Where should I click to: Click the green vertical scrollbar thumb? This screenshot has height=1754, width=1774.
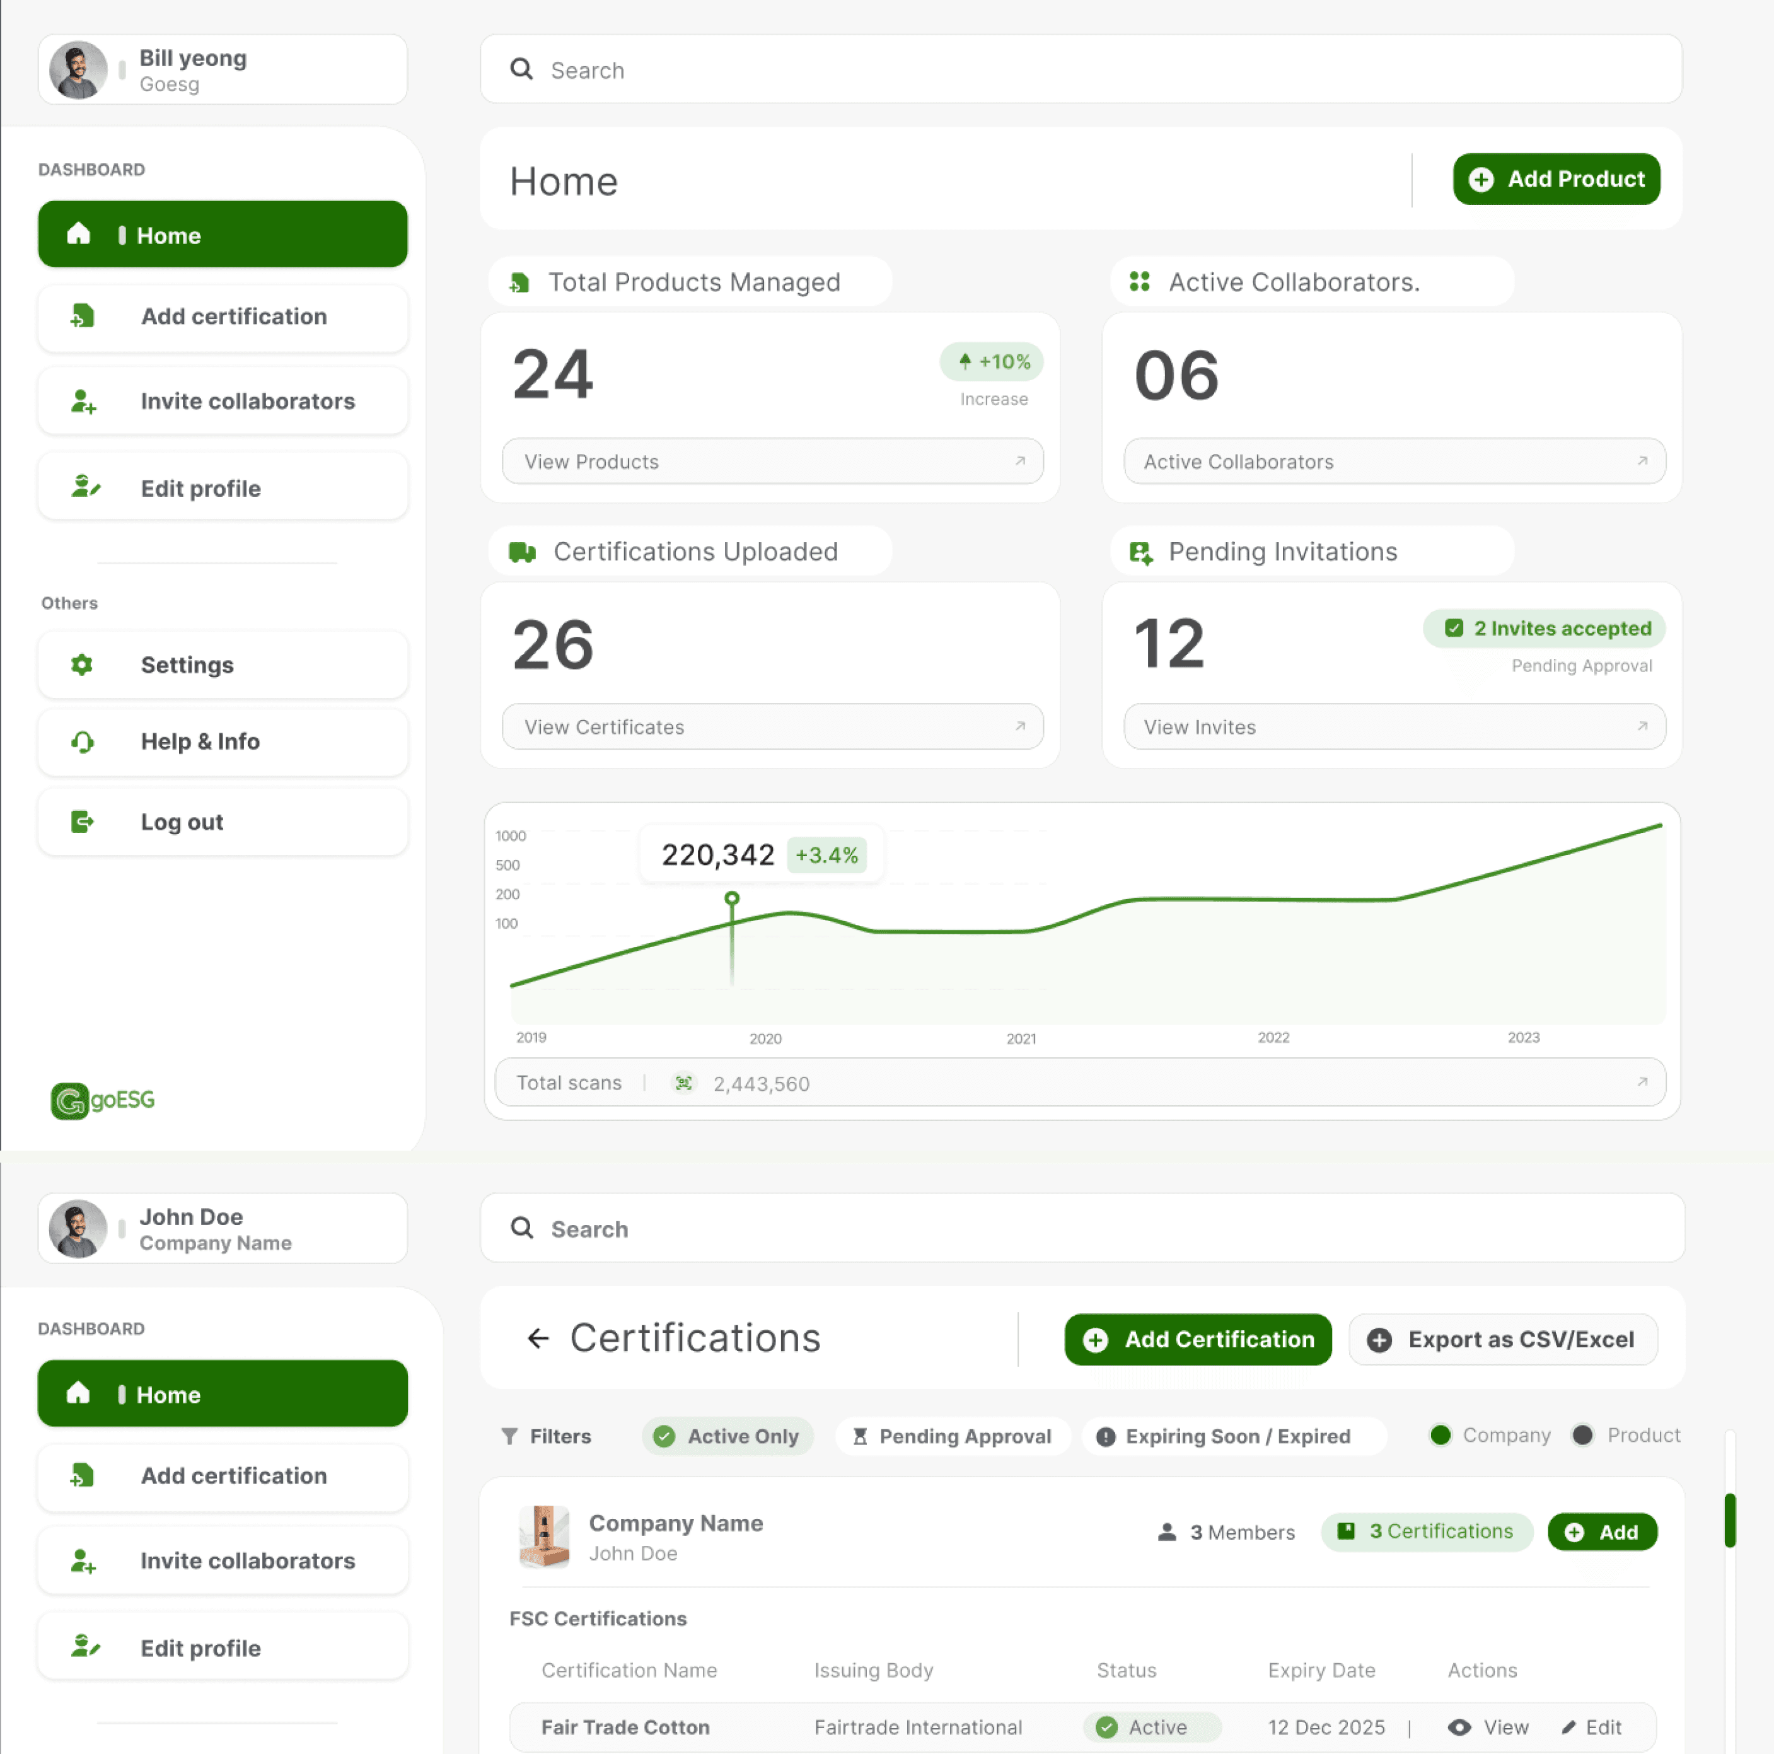[x=1730, y=1521]
